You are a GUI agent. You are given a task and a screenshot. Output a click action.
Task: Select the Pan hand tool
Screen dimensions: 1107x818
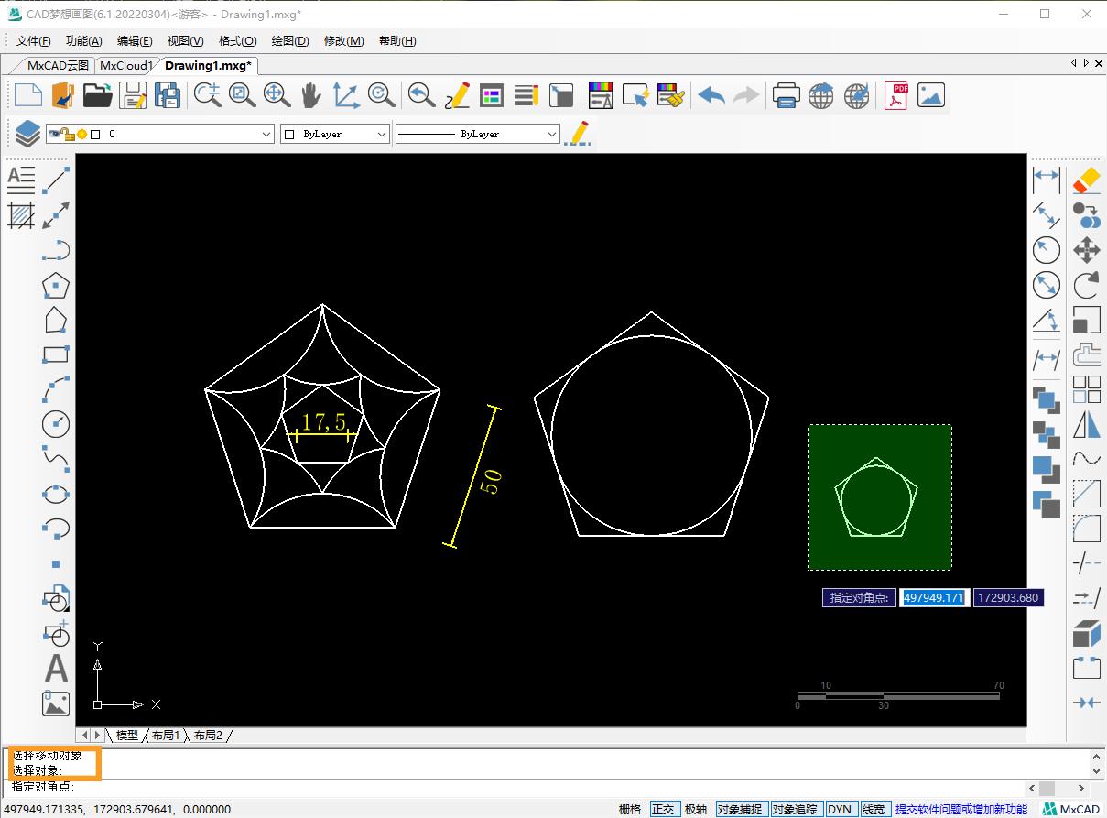coord(311,95)
